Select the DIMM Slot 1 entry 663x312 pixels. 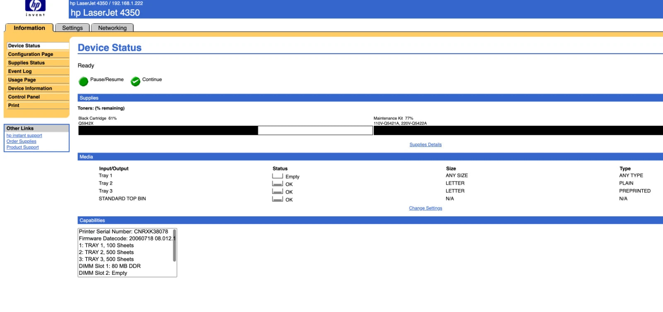[x=110, y=266]
